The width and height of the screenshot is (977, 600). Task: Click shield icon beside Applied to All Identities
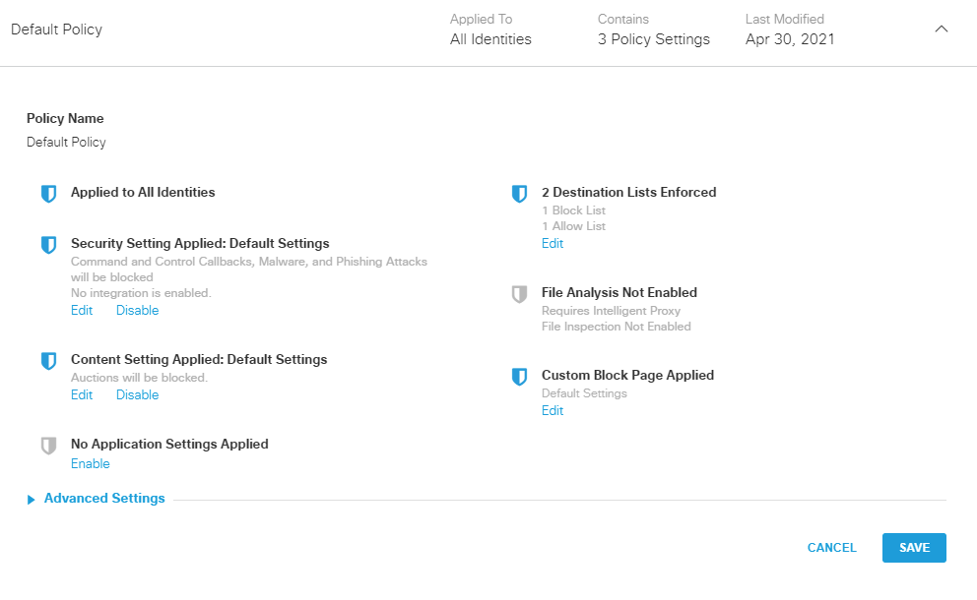[48, 194]
